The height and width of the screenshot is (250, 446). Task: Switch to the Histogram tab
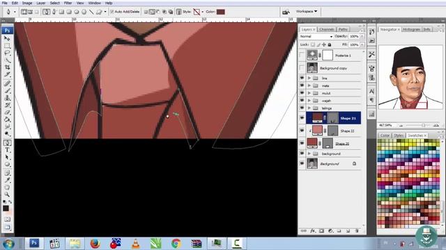click(x=411, y=29)
